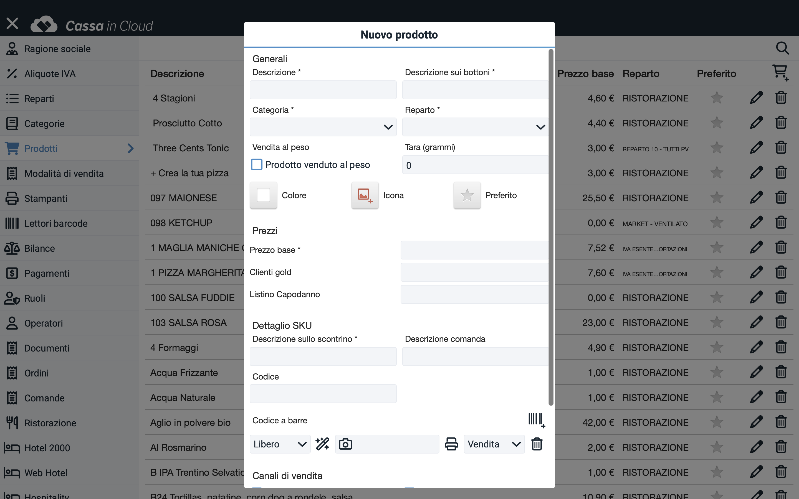Image resolution: width=799 pixels, height=499 pixels.
Task: Open search with magnifier icon
Action: 782,48
